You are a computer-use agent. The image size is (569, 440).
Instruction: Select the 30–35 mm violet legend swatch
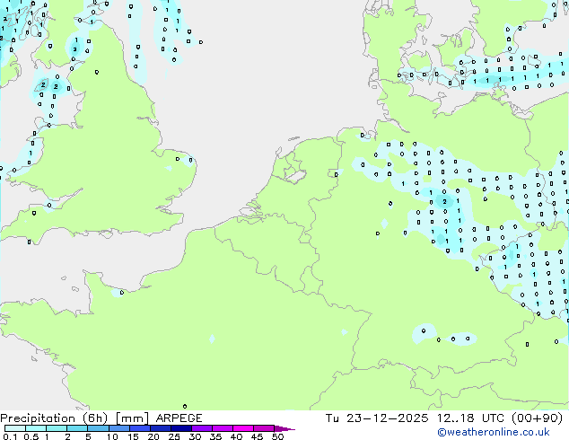(x=201, y=428)
